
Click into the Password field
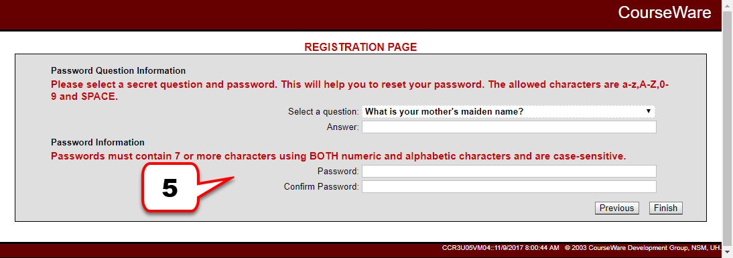(x=509, y=171)
